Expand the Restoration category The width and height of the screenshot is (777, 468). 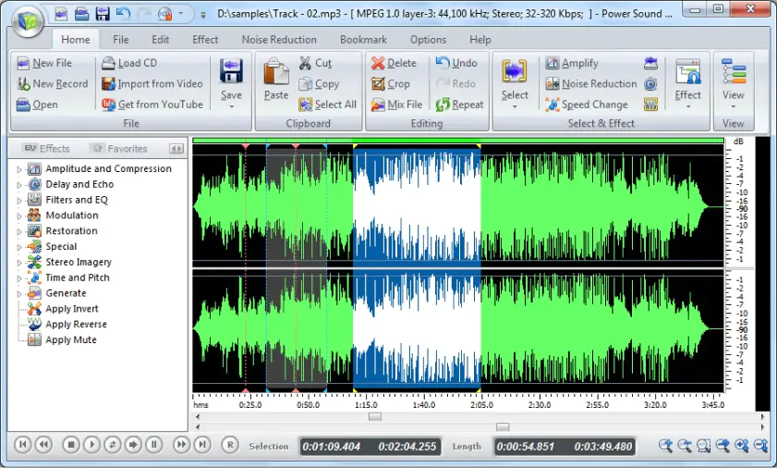19,231
